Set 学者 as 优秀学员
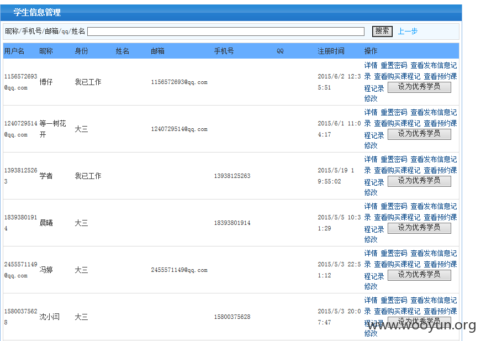 coord(419,181)
